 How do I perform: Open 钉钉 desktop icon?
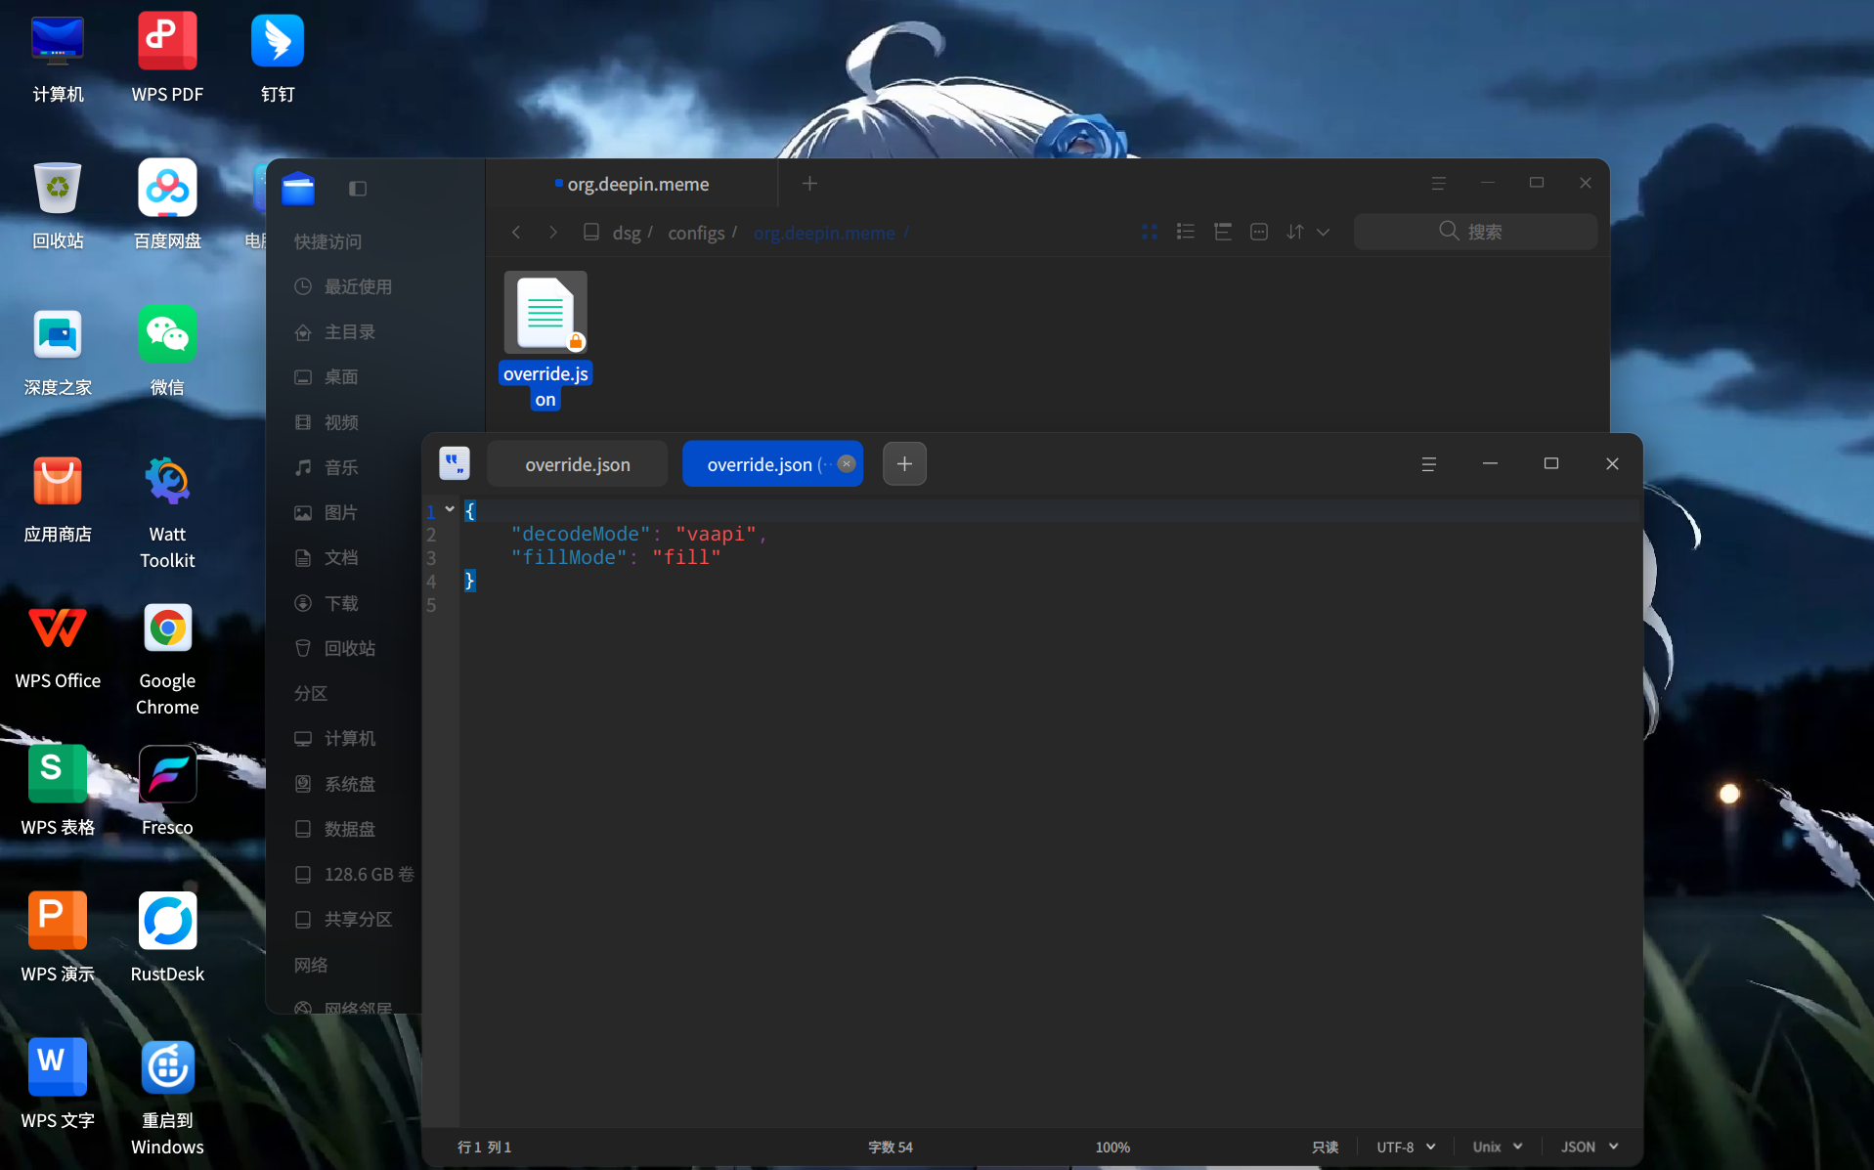(278, 58)
